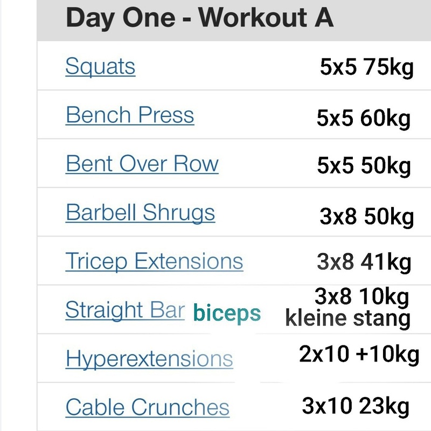Open the Bent Over Row link
The width and height of the screenshot is (431, 431).
(x=142, y=164)
